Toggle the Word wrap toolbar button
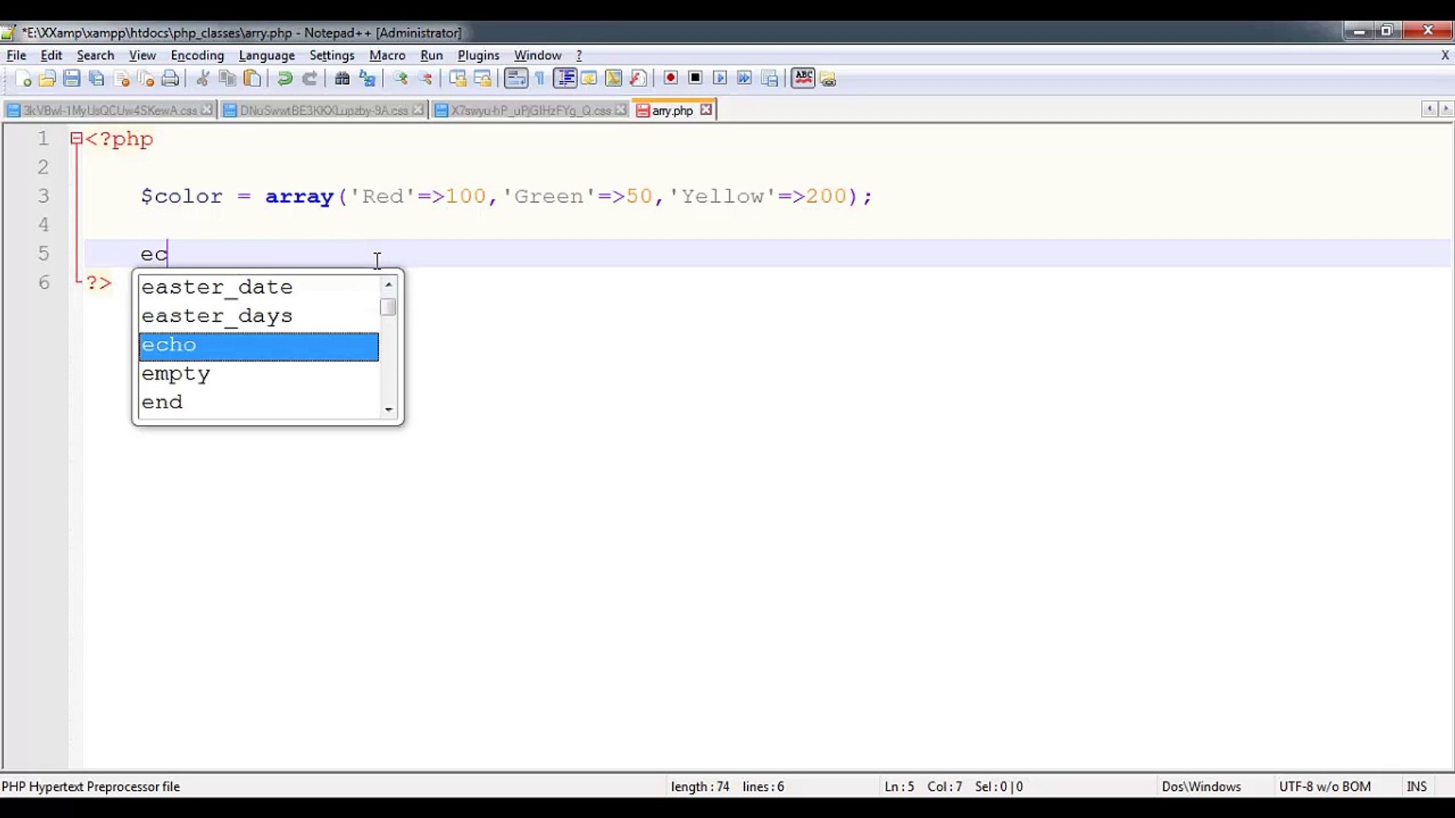Image resolution: width=1455 pixels, height=818 pixels. pyautogui.click(x=515, y=79)
